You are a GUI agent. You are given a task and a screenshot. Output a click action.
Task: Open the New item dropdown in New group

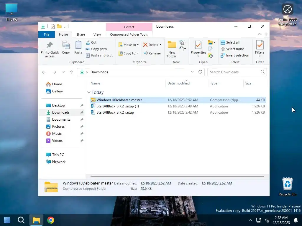tap(182, 42)
